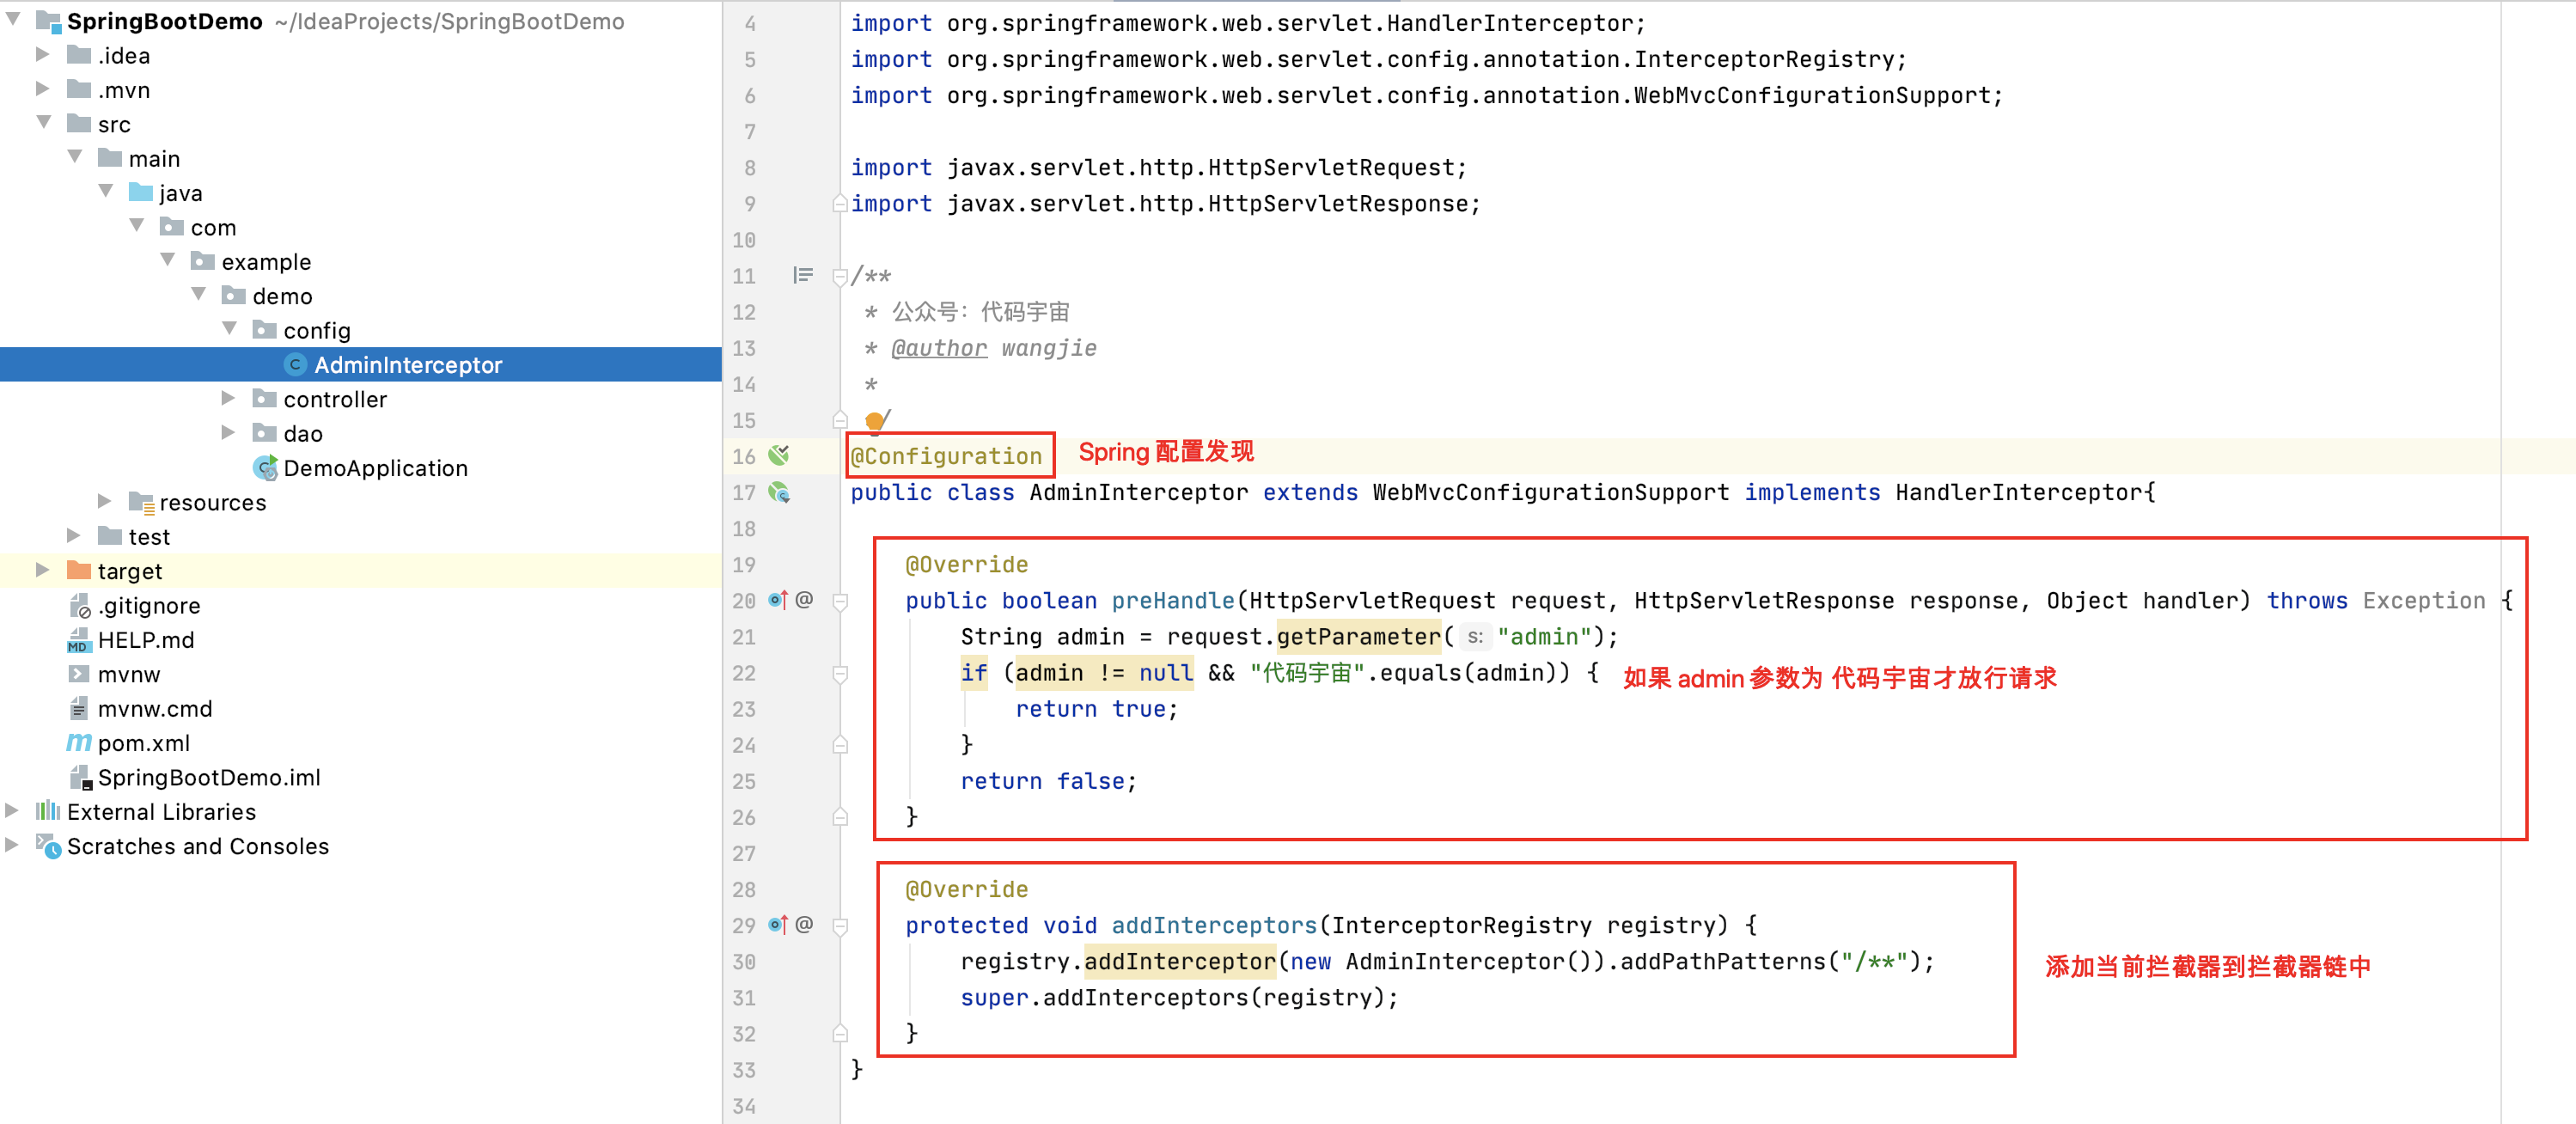The image size is (2576, 1124).
Task: Expand External Libraries node
Action: (x=12, y=811)
